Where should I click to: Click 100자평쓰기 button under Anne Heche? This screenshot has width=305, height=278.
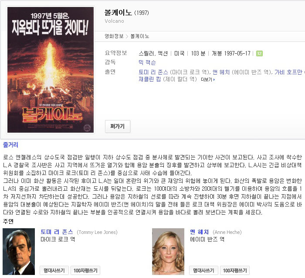click(235, 271)
